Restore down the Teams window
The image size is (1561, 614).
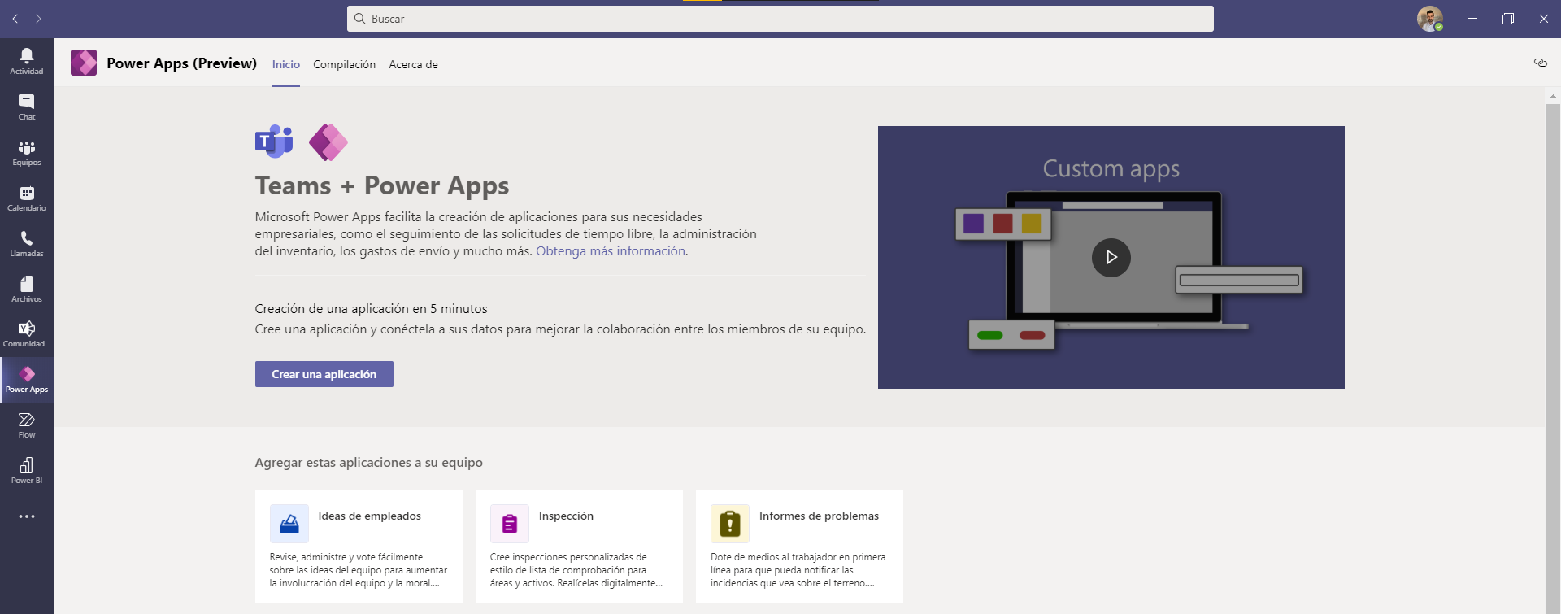pyautogui.click(x=1508, y=18)
